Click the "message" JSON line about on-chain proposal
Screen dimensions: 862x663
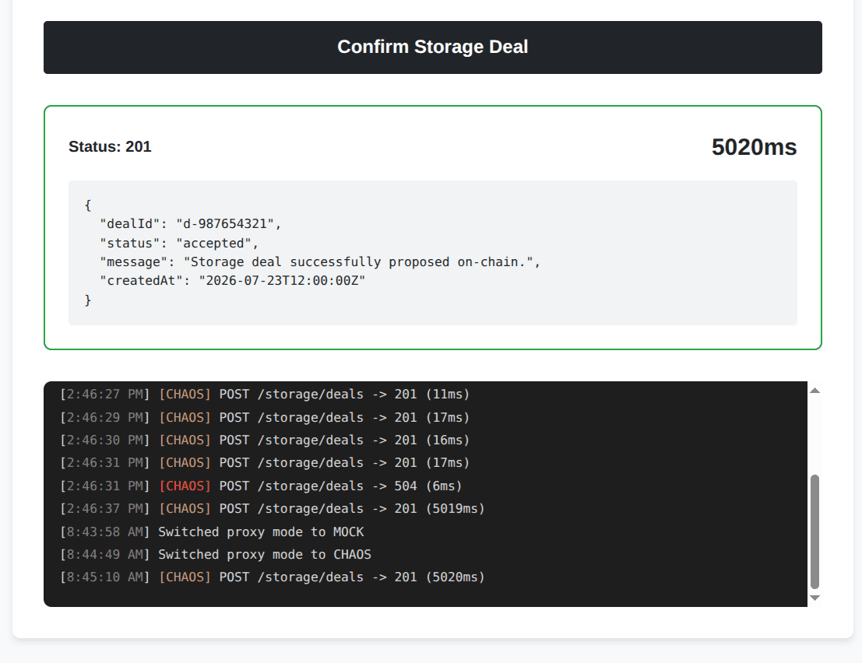[x=320, y=262]
